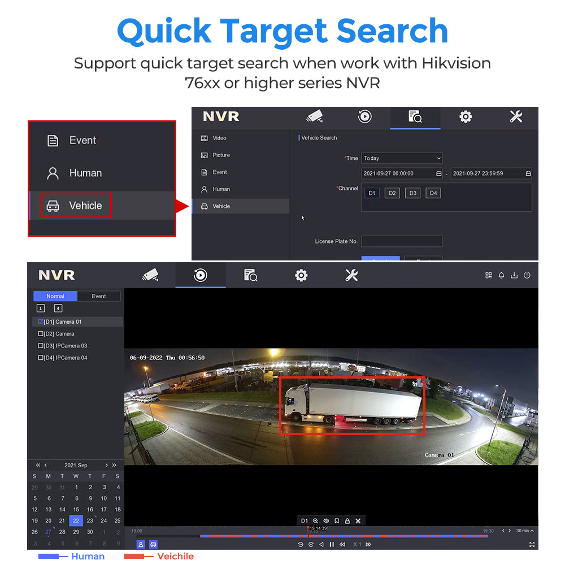Select channel D3 button in Vehicle Search
This screenshot has height=565, width=565.
coord(412,193)
